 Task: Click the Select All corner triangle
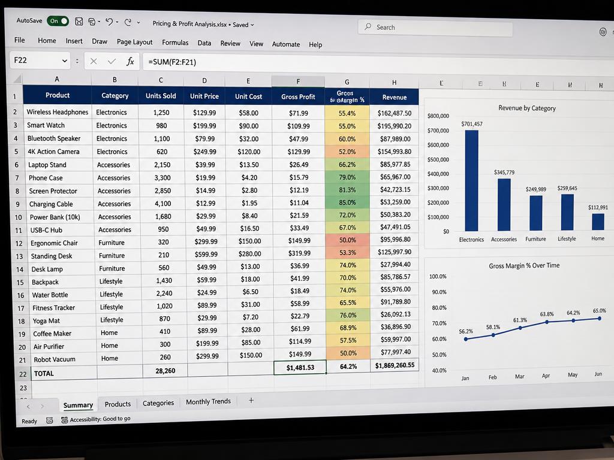tap(17, 79)
